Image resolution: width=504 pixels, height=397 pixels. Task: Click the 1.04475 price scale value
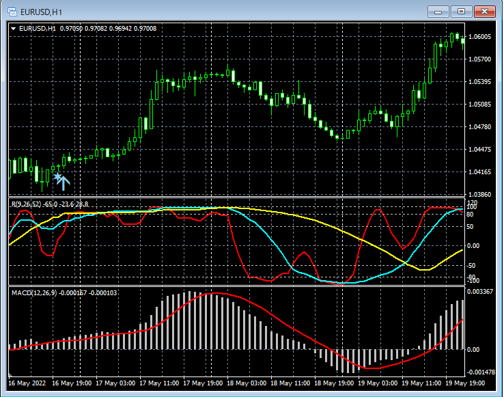[x=480, y=149]
